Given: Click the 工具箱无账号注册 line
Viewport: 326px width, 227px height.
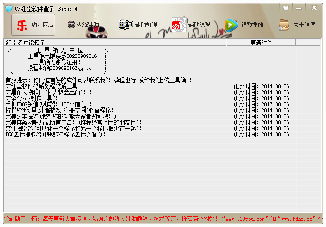Looking at the screenshot, I should pyautogui.click(x=57, y=62).
